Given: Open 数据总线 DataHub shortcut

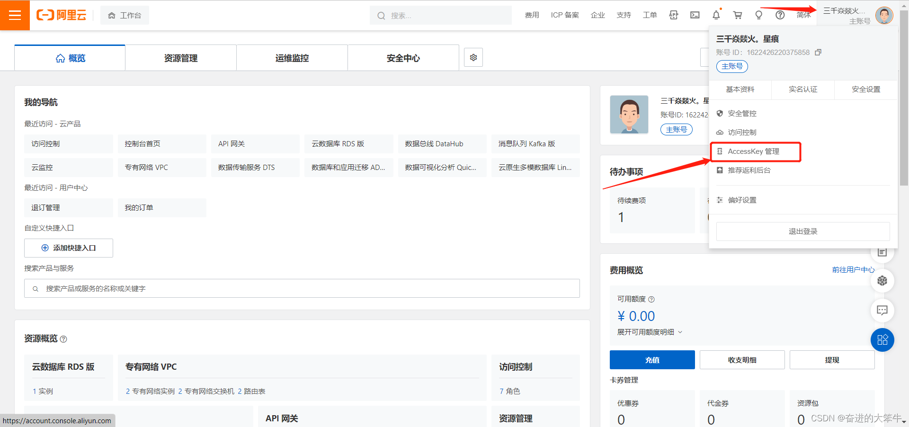Looking at the screenshot, I should [442, 144].
